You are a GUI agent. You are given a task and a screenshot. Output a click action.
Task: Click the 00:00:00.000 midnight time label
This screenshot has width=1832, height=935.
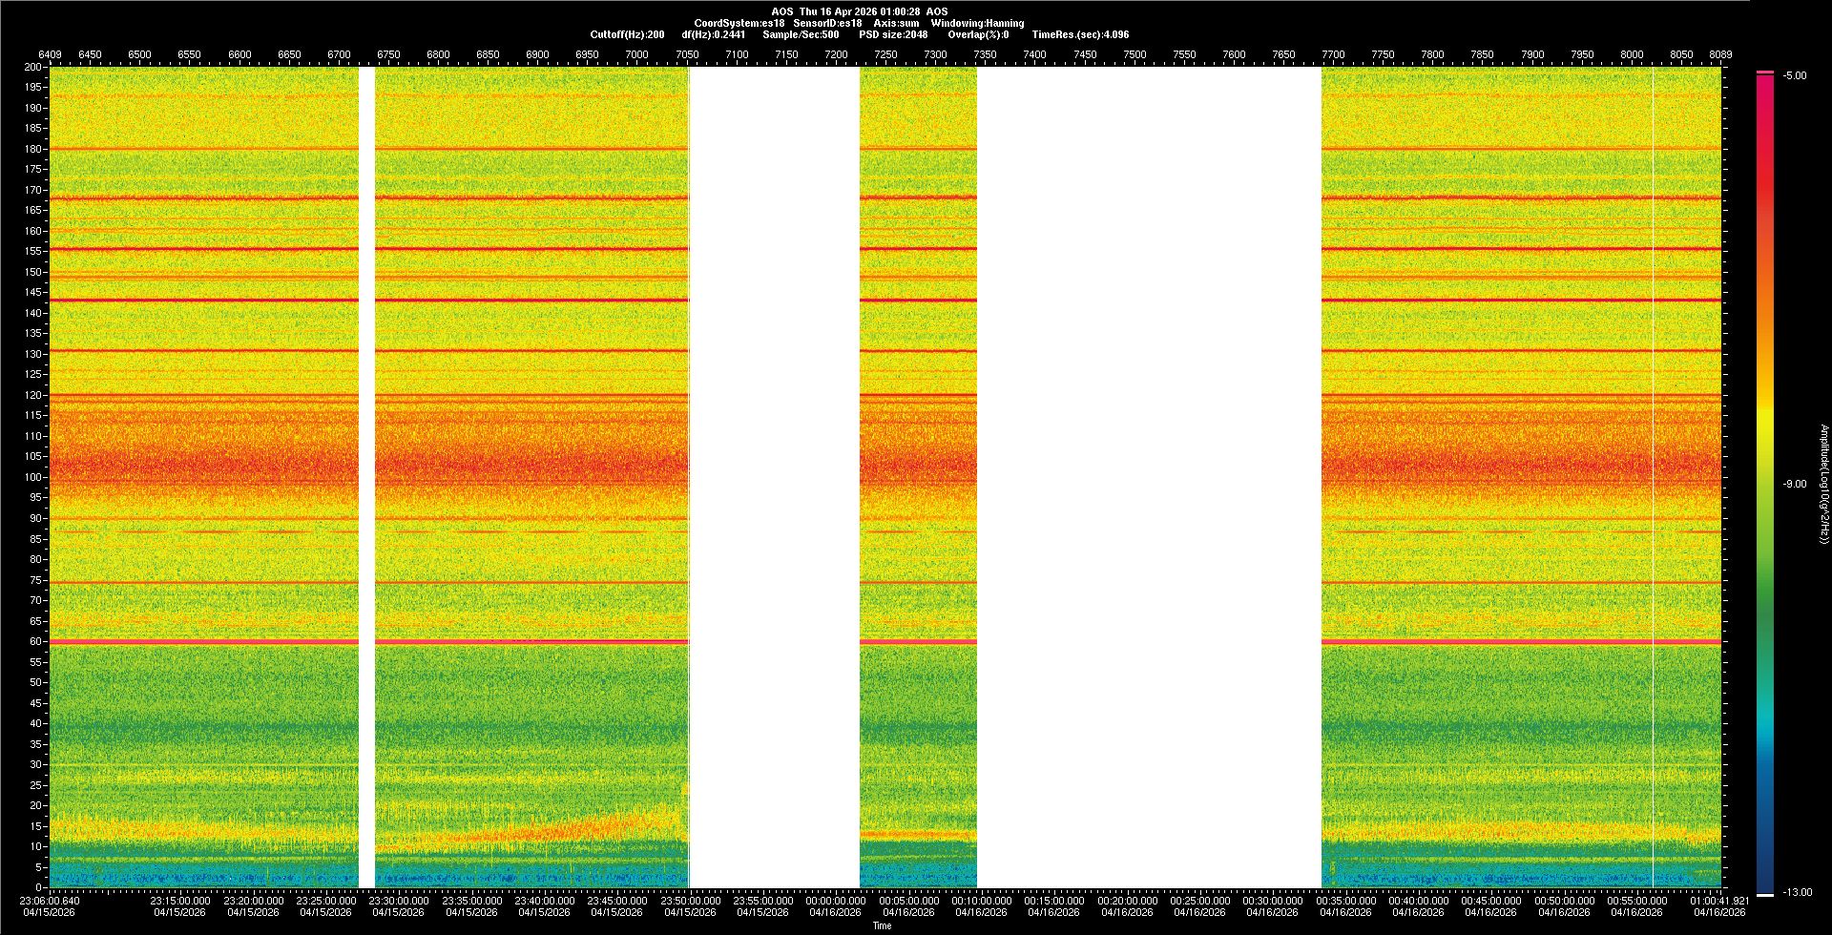835,901
